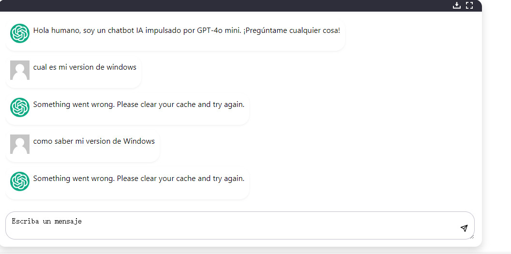511x254 pixels.
Task: Click the ChatGPT logo beside the last error reply
Action: pos(20,181)
